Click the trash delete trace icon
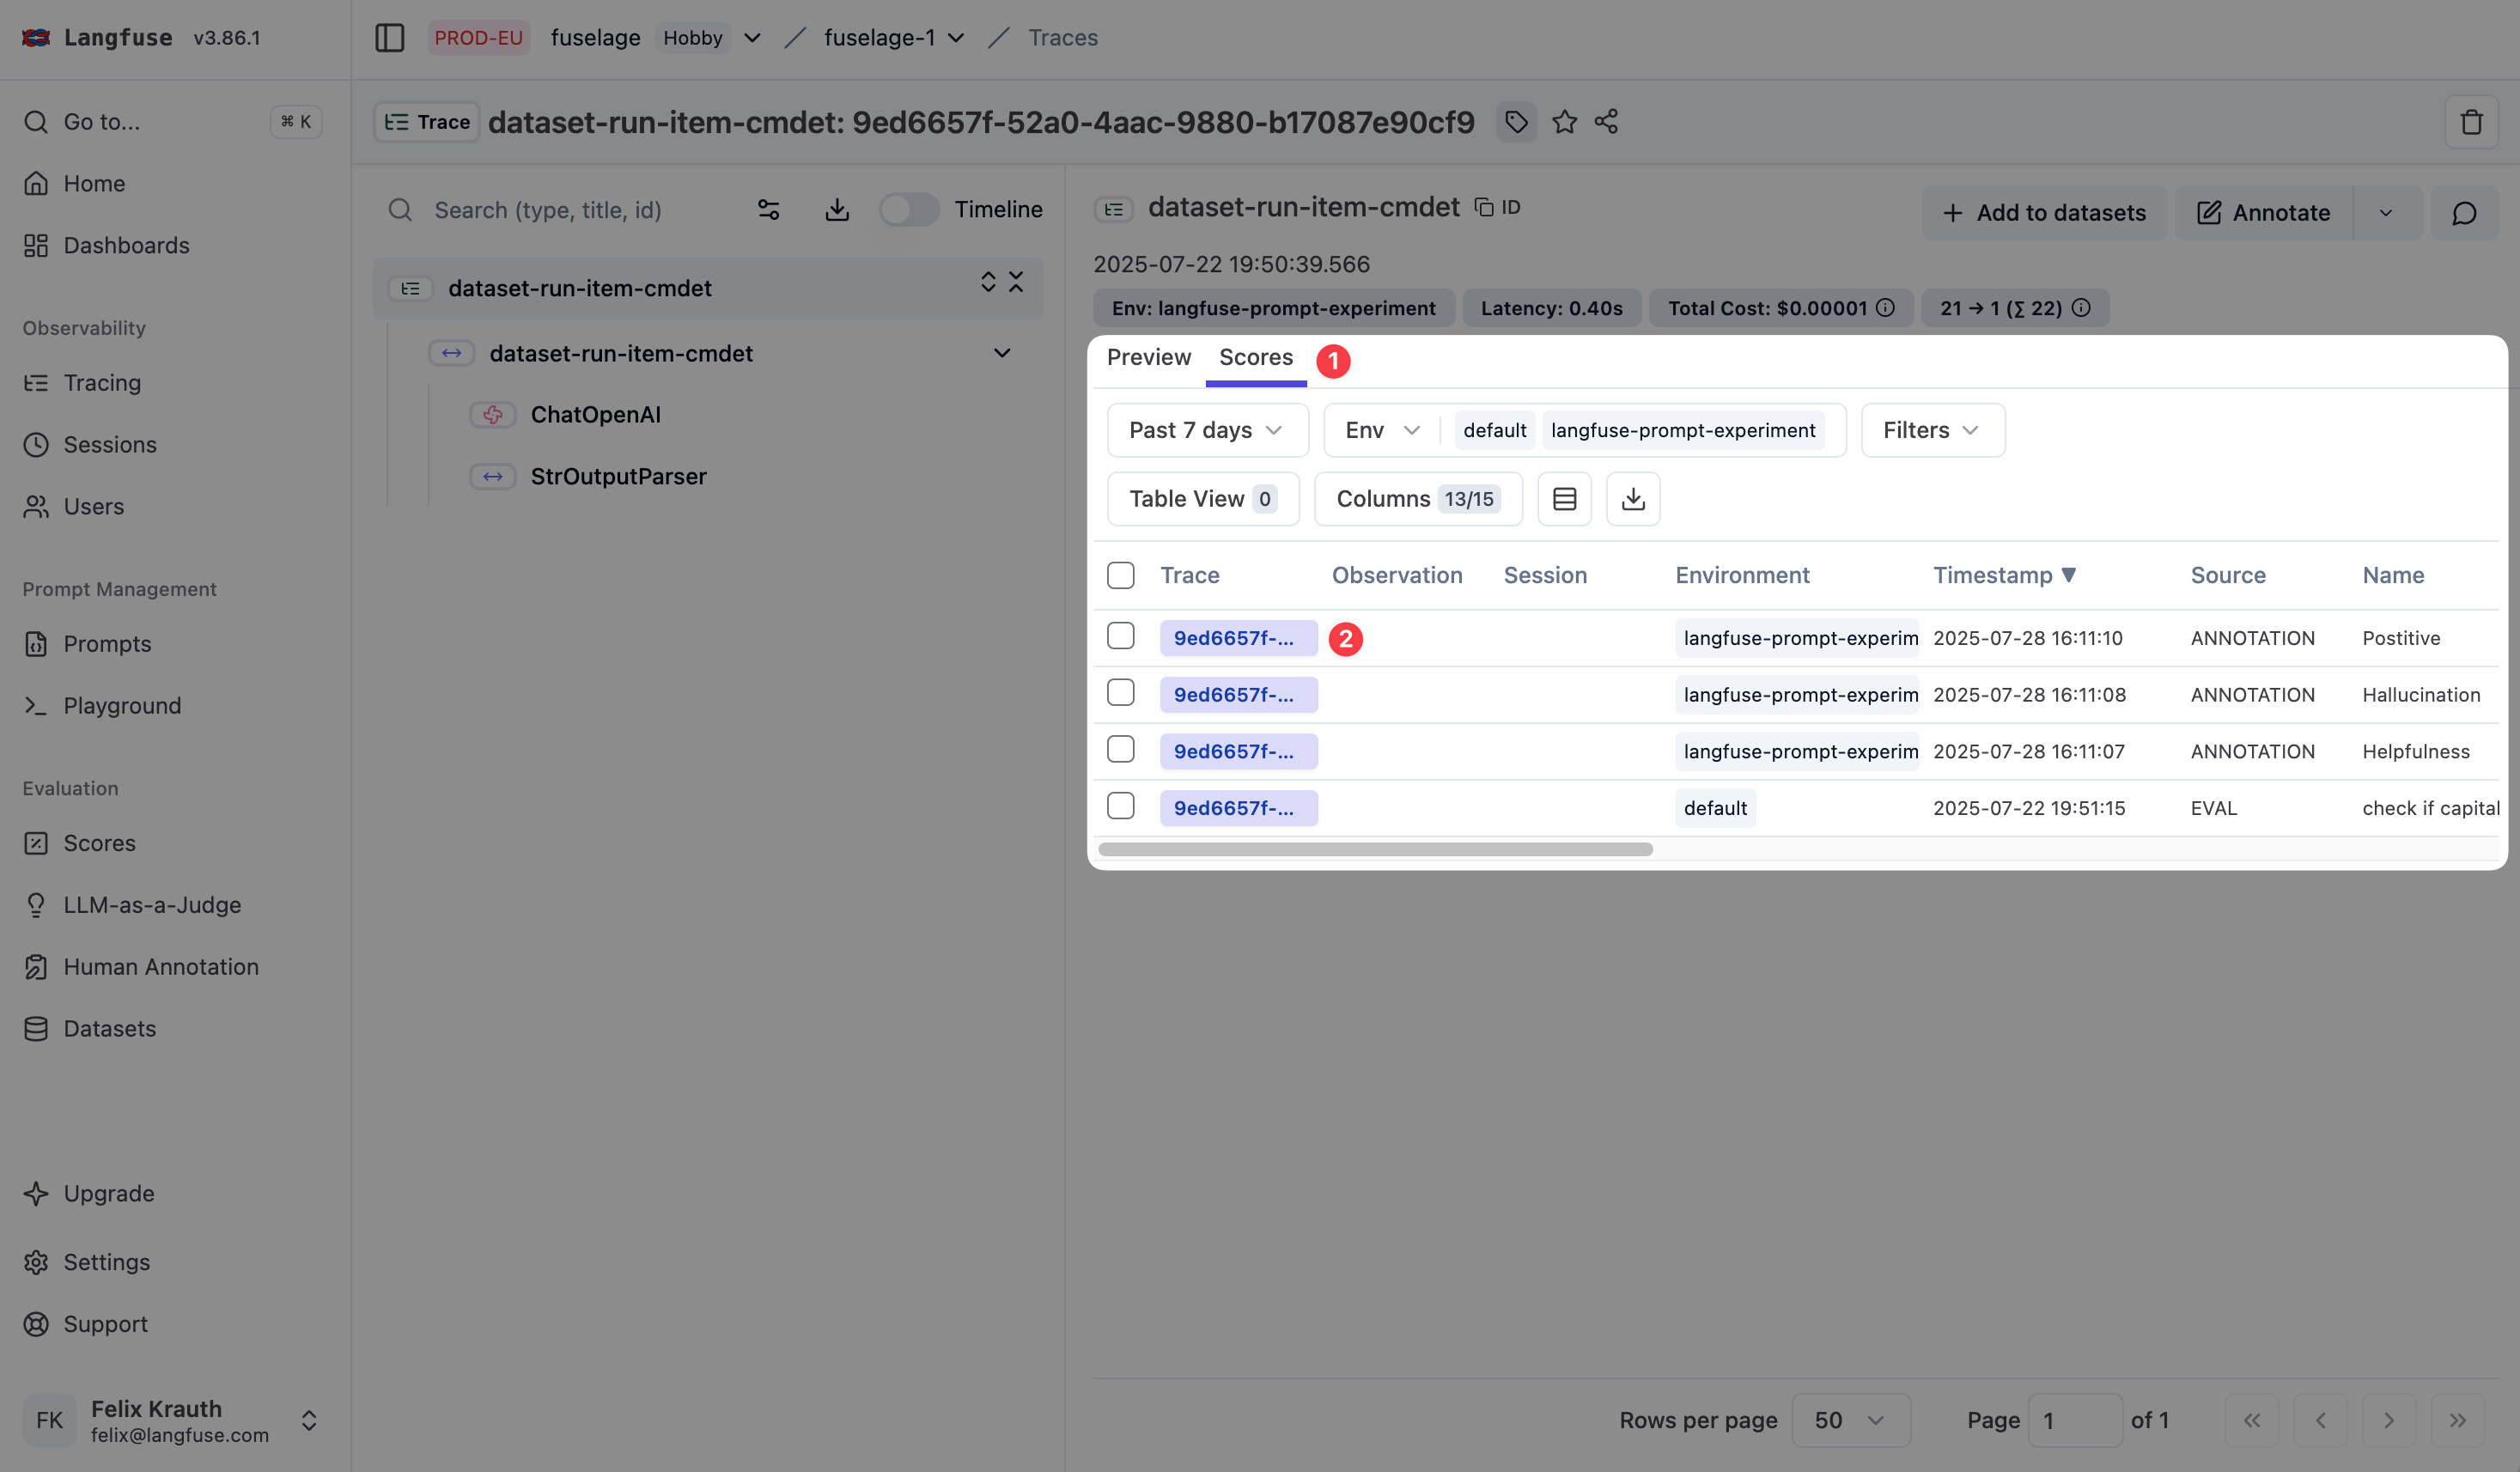Viewport: 2520px width, 1472px height. pyautogui.click(x=2470, y=122)
